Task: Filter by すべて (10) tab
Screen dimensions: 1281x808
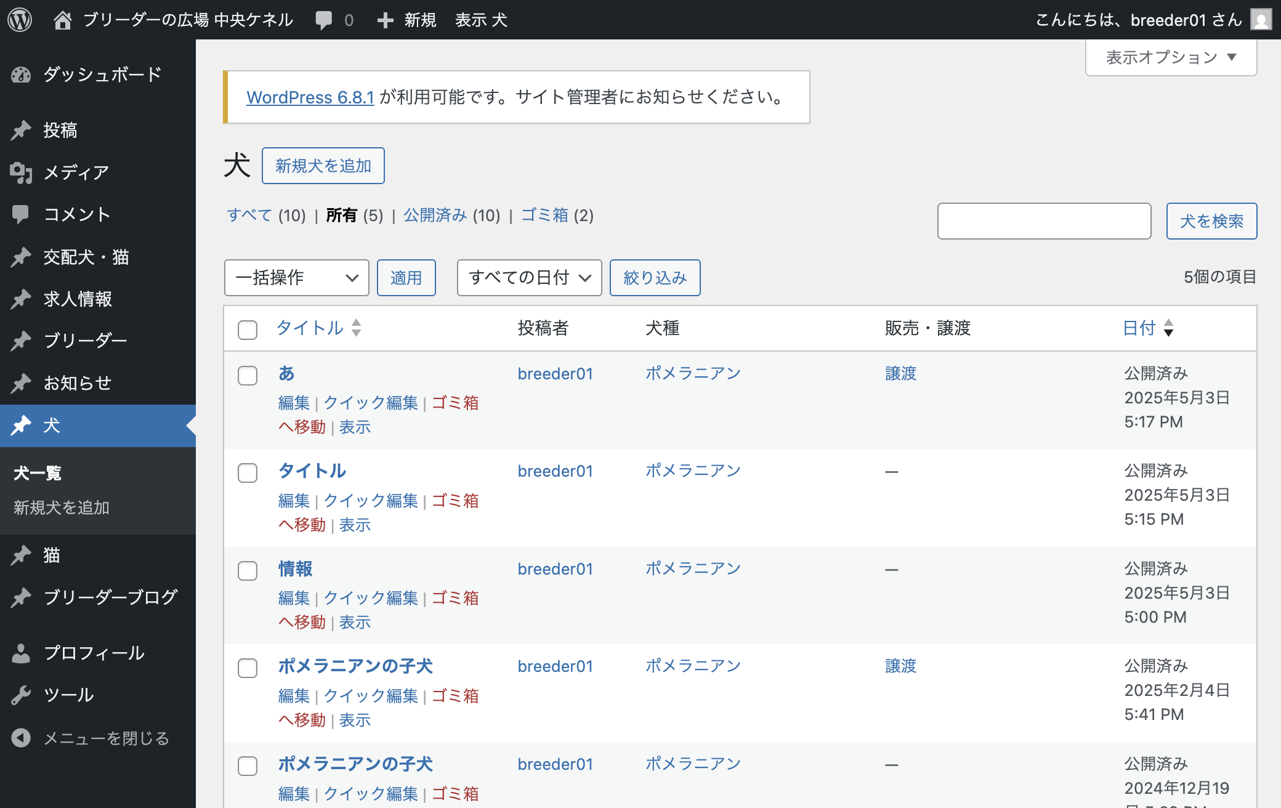Action: (x=266, y=215)
